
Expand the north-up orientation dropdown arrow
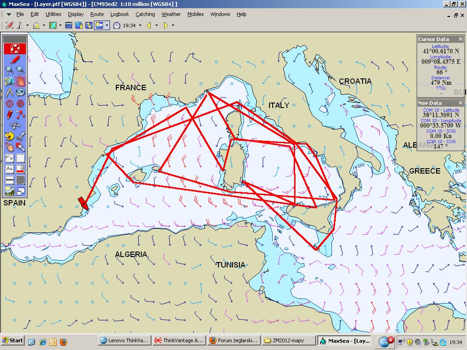[27, 26]
